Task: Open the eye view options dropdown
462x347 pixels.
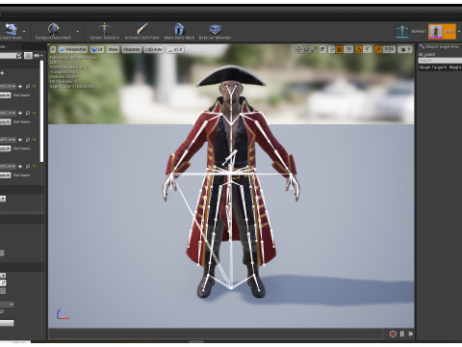Action: click(38, 56)
